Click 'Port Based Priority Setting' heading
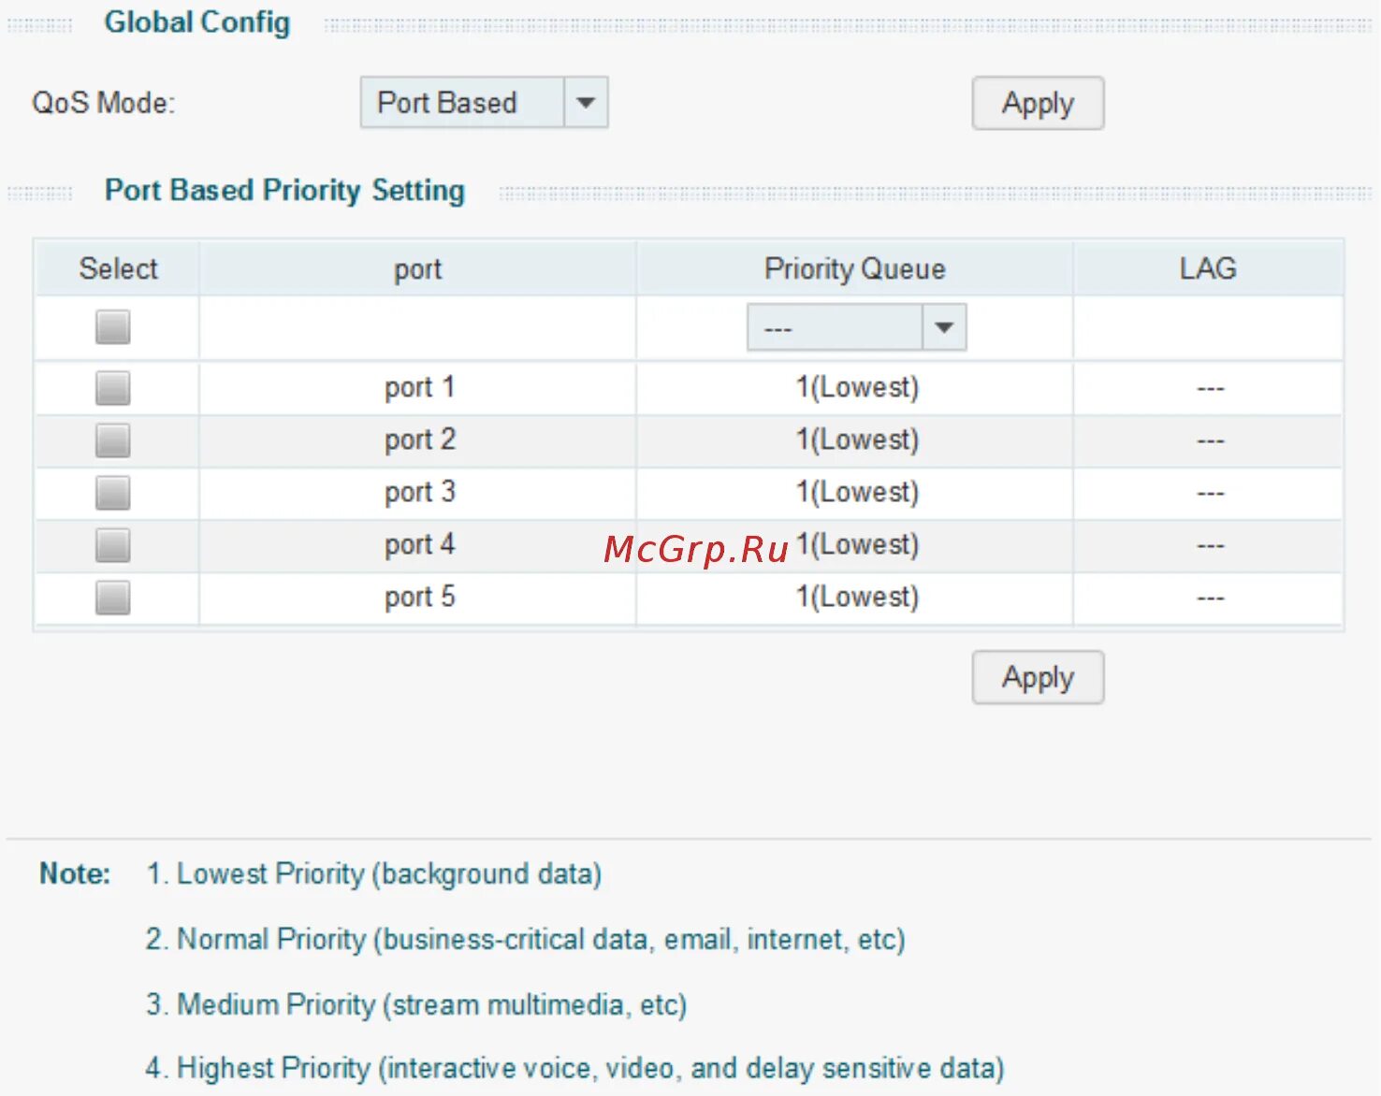Viewport: 1381px width, 1096px height. [x=284, y=190]
